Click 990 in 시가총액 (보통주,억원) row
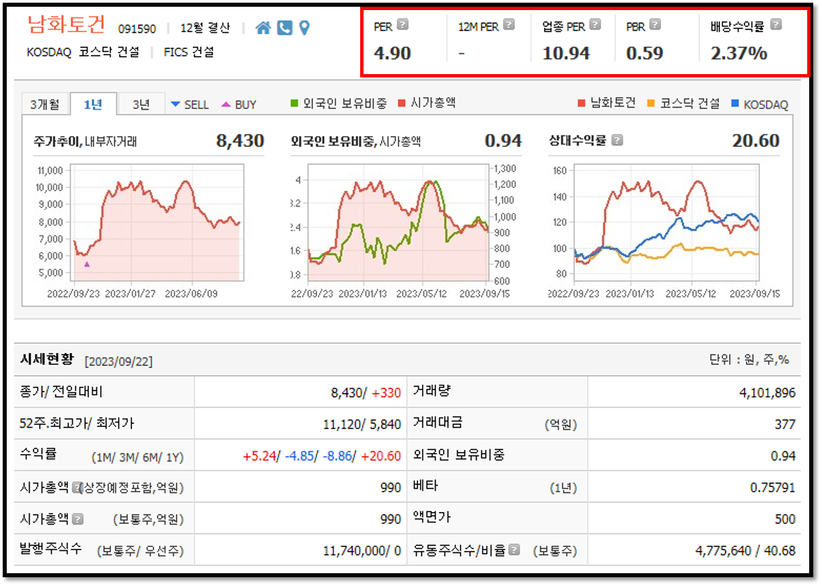Viewport: 822px width, 586px height. click(x=390, y=519)
